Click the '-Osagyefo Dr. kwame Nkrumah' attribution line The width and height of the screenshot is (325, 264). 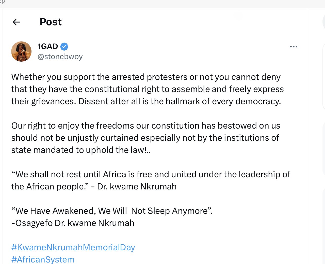tap(73, 223)
